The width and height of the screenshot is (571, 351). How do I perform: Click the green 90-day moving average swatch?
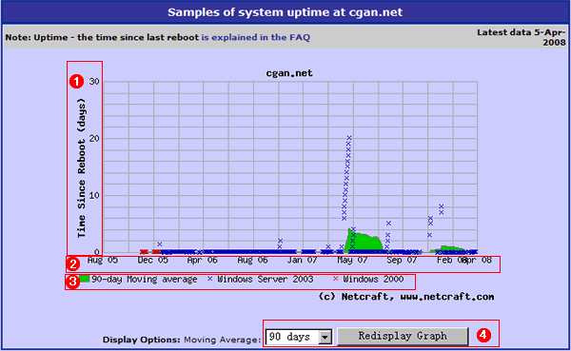[x=84, y=279]
